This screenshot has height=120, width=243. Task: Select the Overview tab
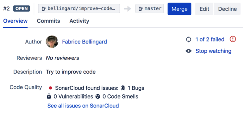(15, 21)
